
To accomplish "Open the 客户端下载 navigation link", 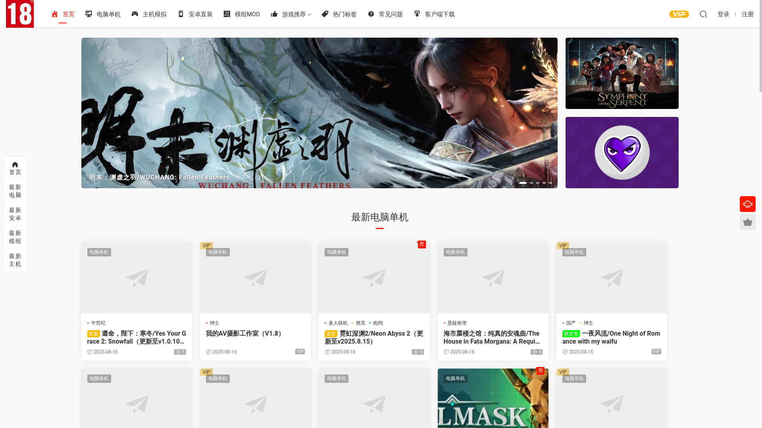I will (434, 14).
